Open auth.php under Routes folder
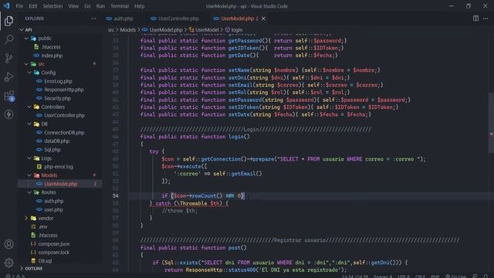The height and width of the screenshot is (278, 494). [53, 201]
